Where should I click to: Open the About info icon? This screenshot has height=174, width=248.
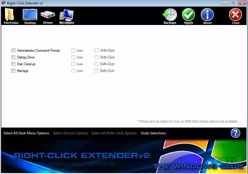tap(207, 16)
